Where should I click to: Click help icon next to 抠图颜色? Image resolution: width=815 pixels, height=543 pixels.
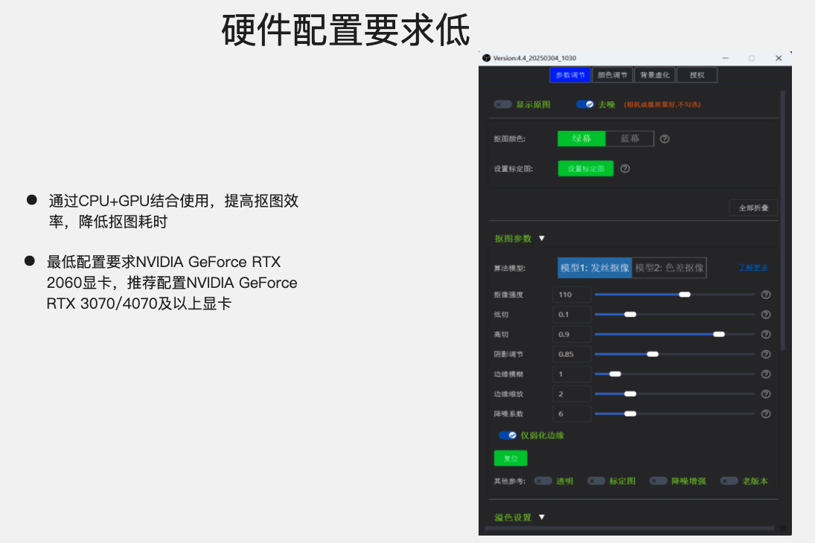[665, 139]
